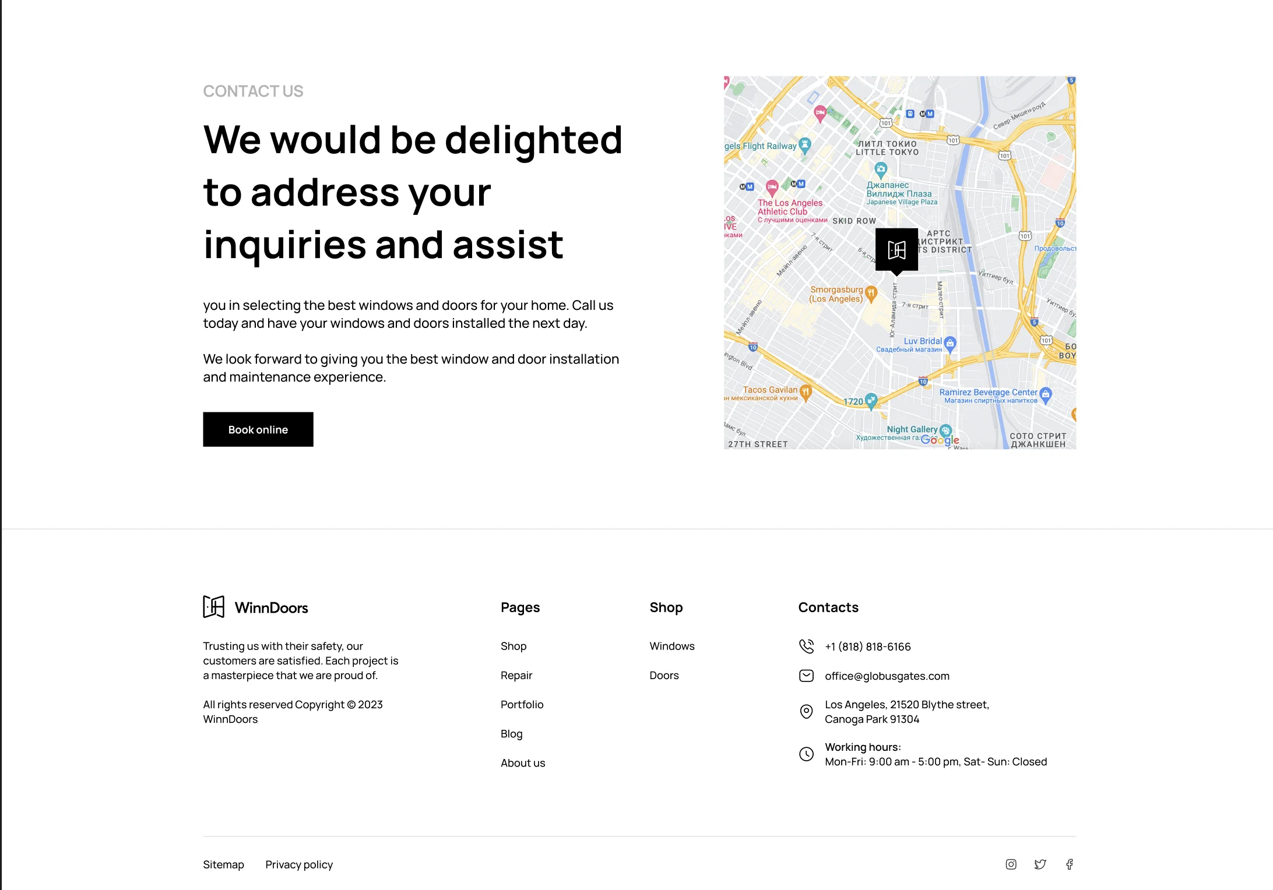Click the Instagram icon in footer
This screenshot has width=1273, height=890.
pyautogui.click(x=1011, y=864)
